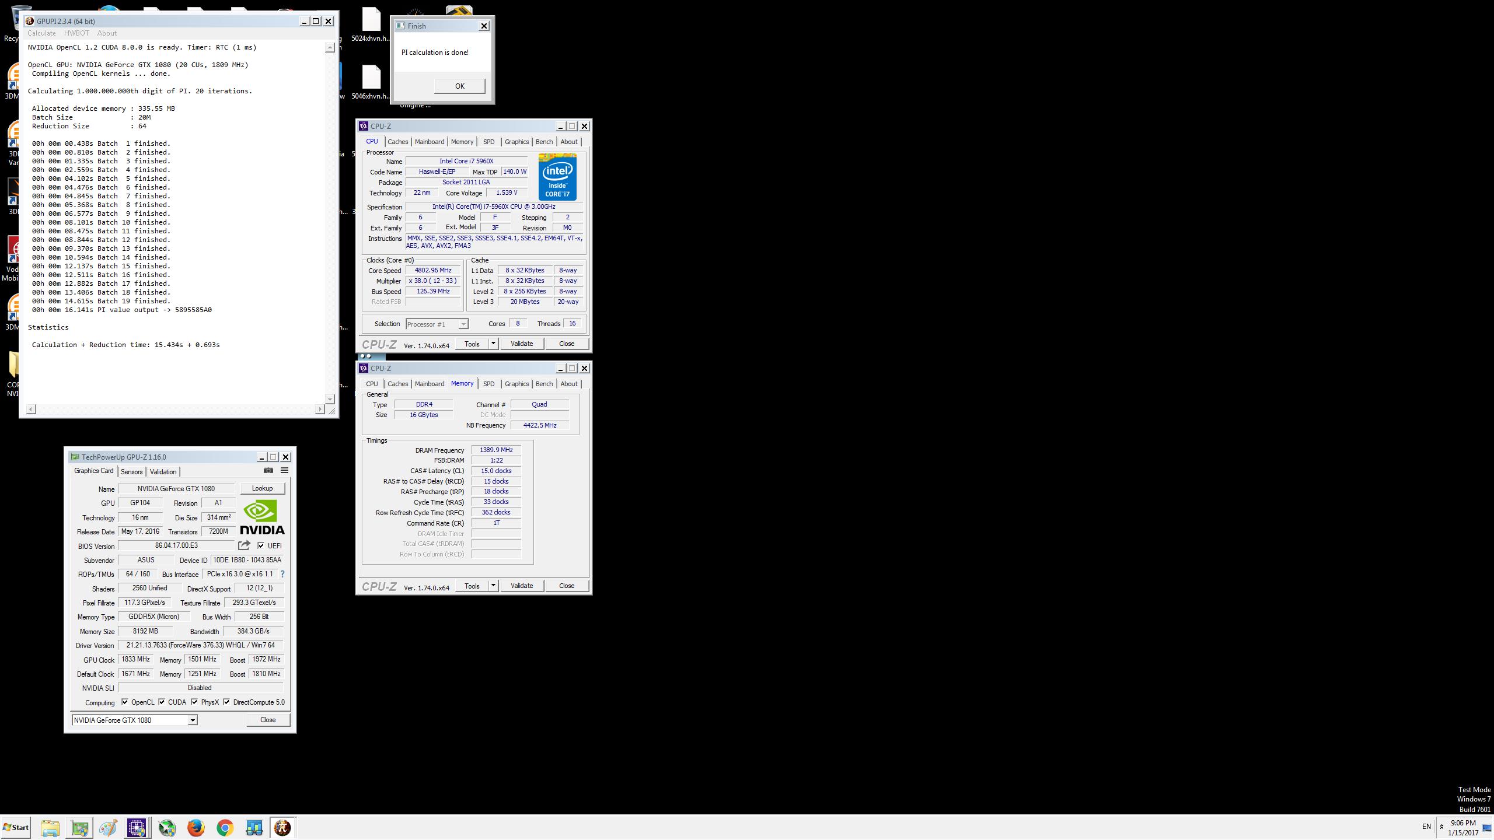Switch to CPU-Z via the taskbar icon
This screenshot has width=1494, height=840.
[x=137, y=828]
